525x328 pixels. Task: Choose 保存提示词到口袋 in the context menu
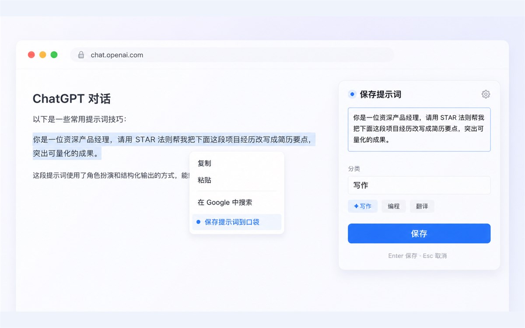pyautogui.click(x=237, y=222)
